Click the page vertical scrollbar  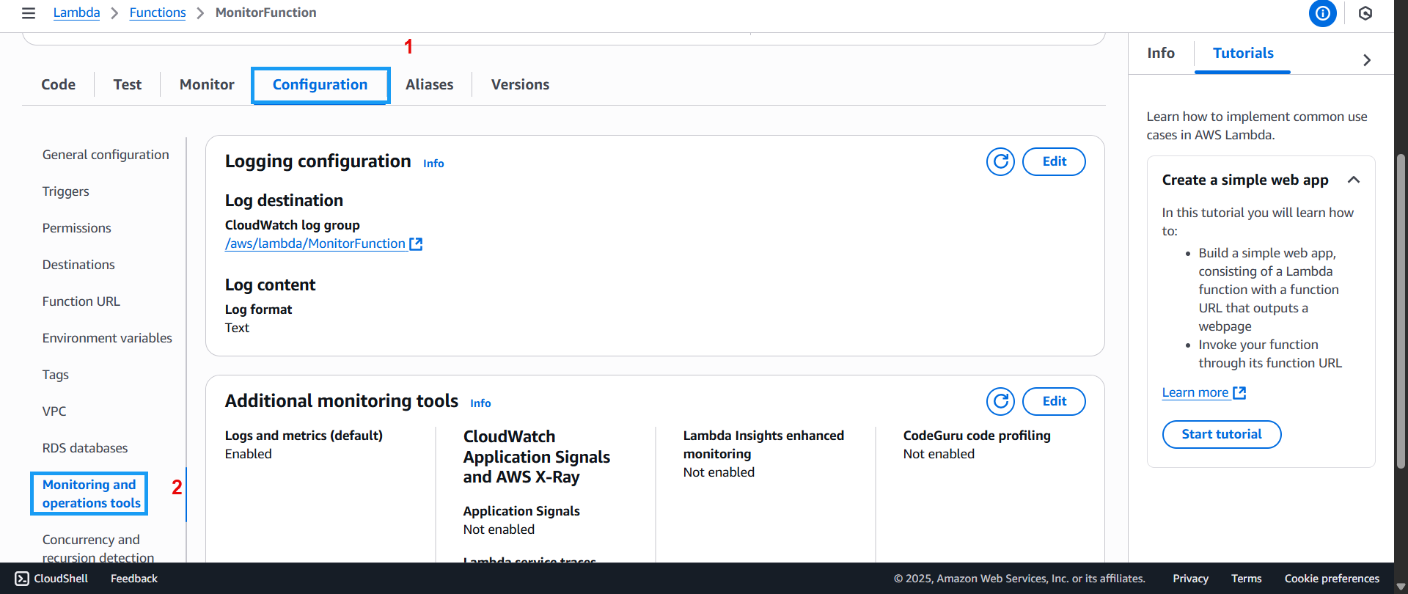click(1401, 308)
